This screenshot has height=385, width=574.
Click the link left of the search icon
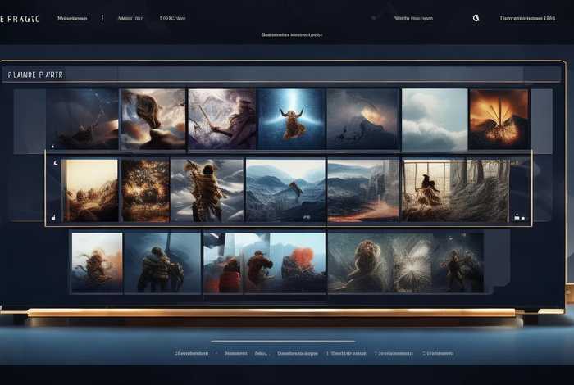point(414,17)
